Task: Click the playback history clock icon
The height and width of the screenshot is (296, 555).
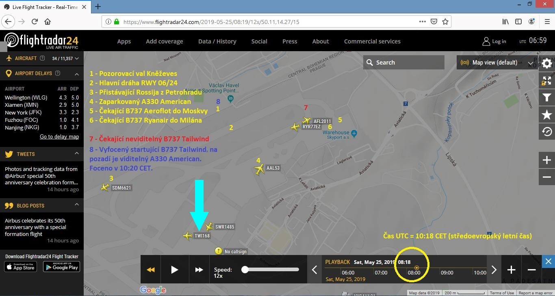Action: pos(547,132)
